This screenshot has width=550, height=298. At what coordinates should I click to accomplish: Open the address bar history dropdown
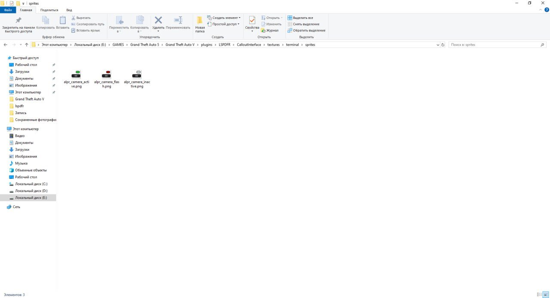click(x=437, y=45)
